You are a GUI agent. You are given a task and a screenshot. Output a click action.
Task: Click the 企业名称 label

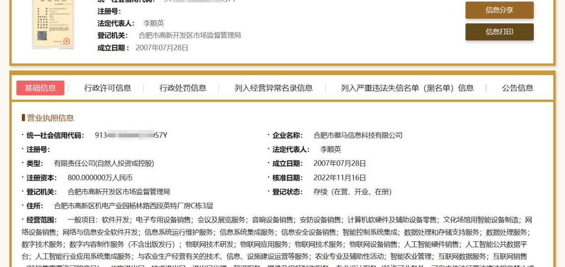287,135
